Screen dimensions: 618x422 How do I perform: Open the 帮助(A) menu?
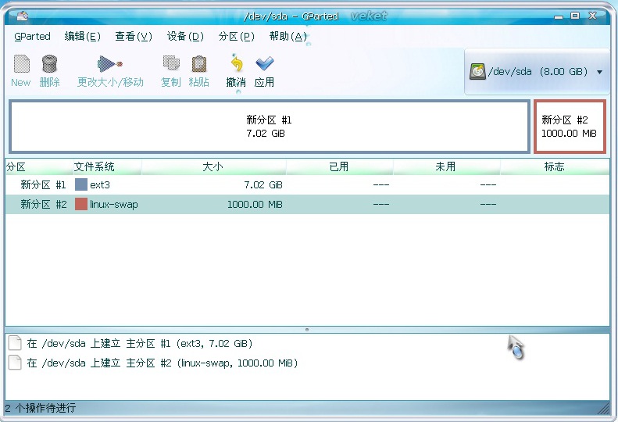[288, 37]
